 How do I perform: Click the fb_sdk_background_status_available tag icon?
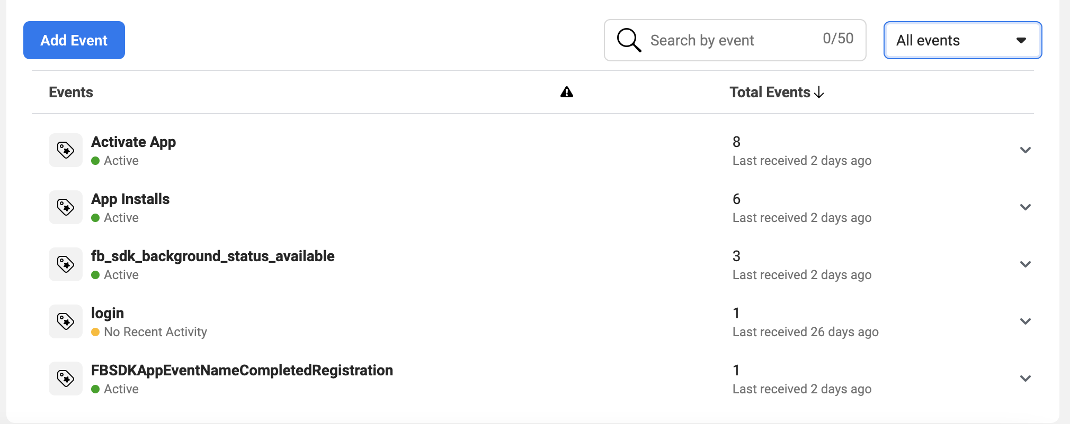click(66, 264)
